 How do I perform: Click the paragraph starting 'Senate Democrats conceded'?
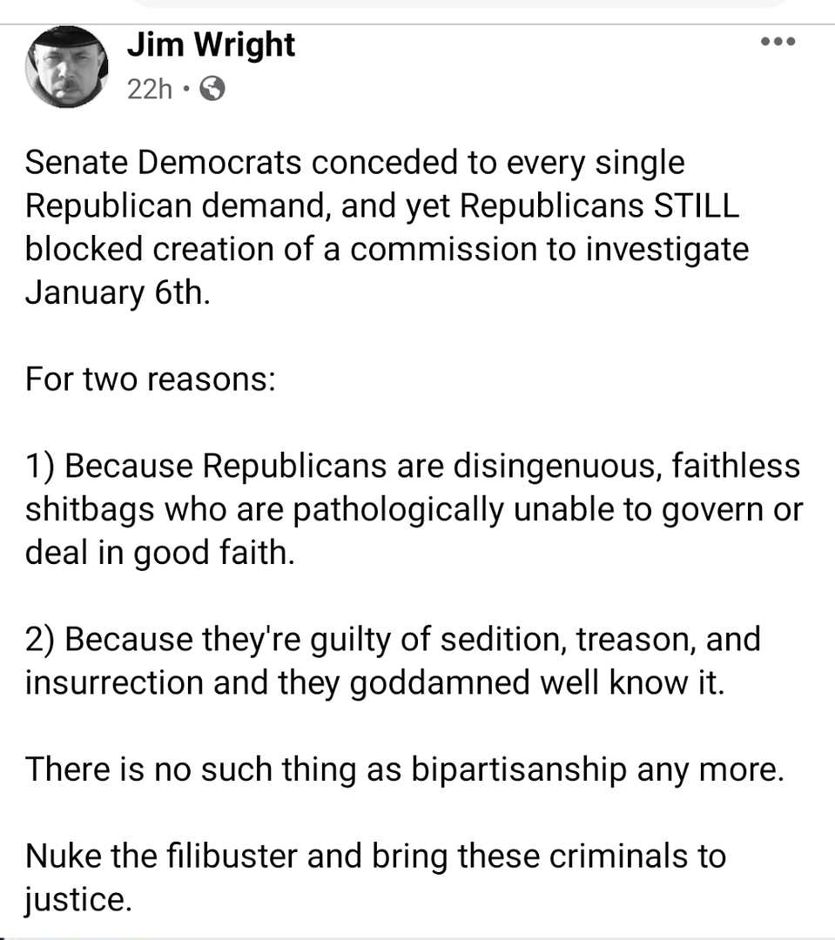click(x=387, y=227)
